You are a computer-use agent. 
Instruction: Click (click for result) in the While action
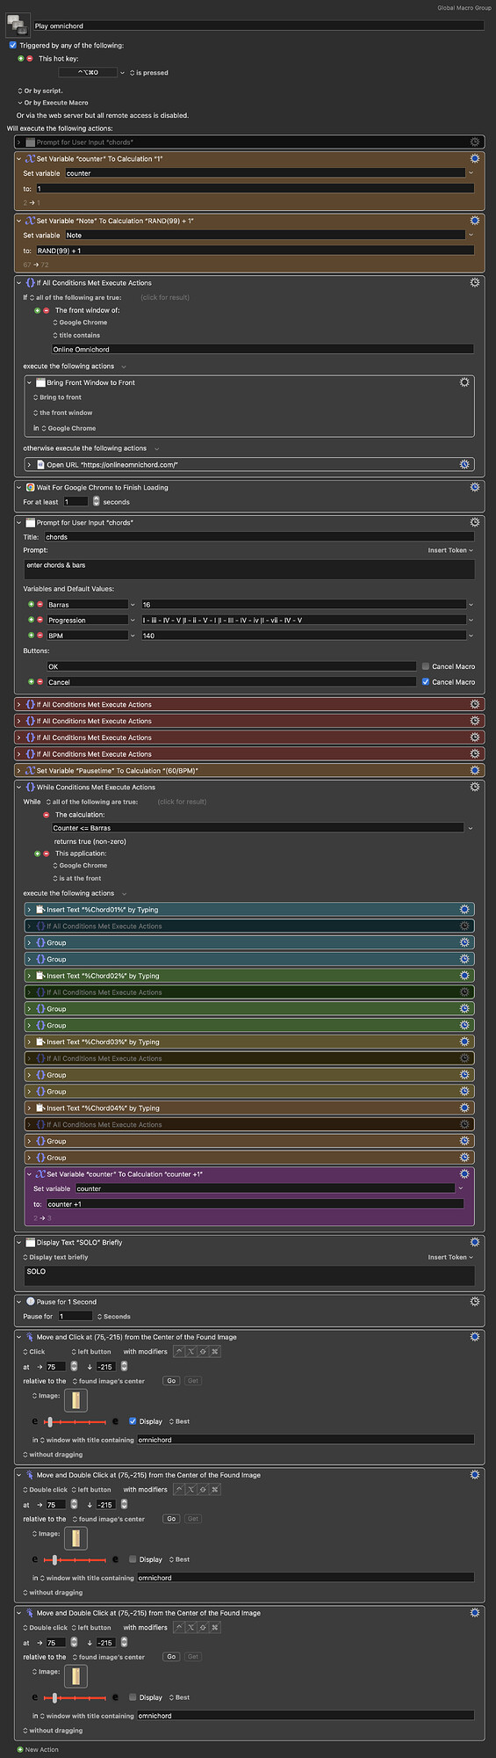tap(183, 802)
